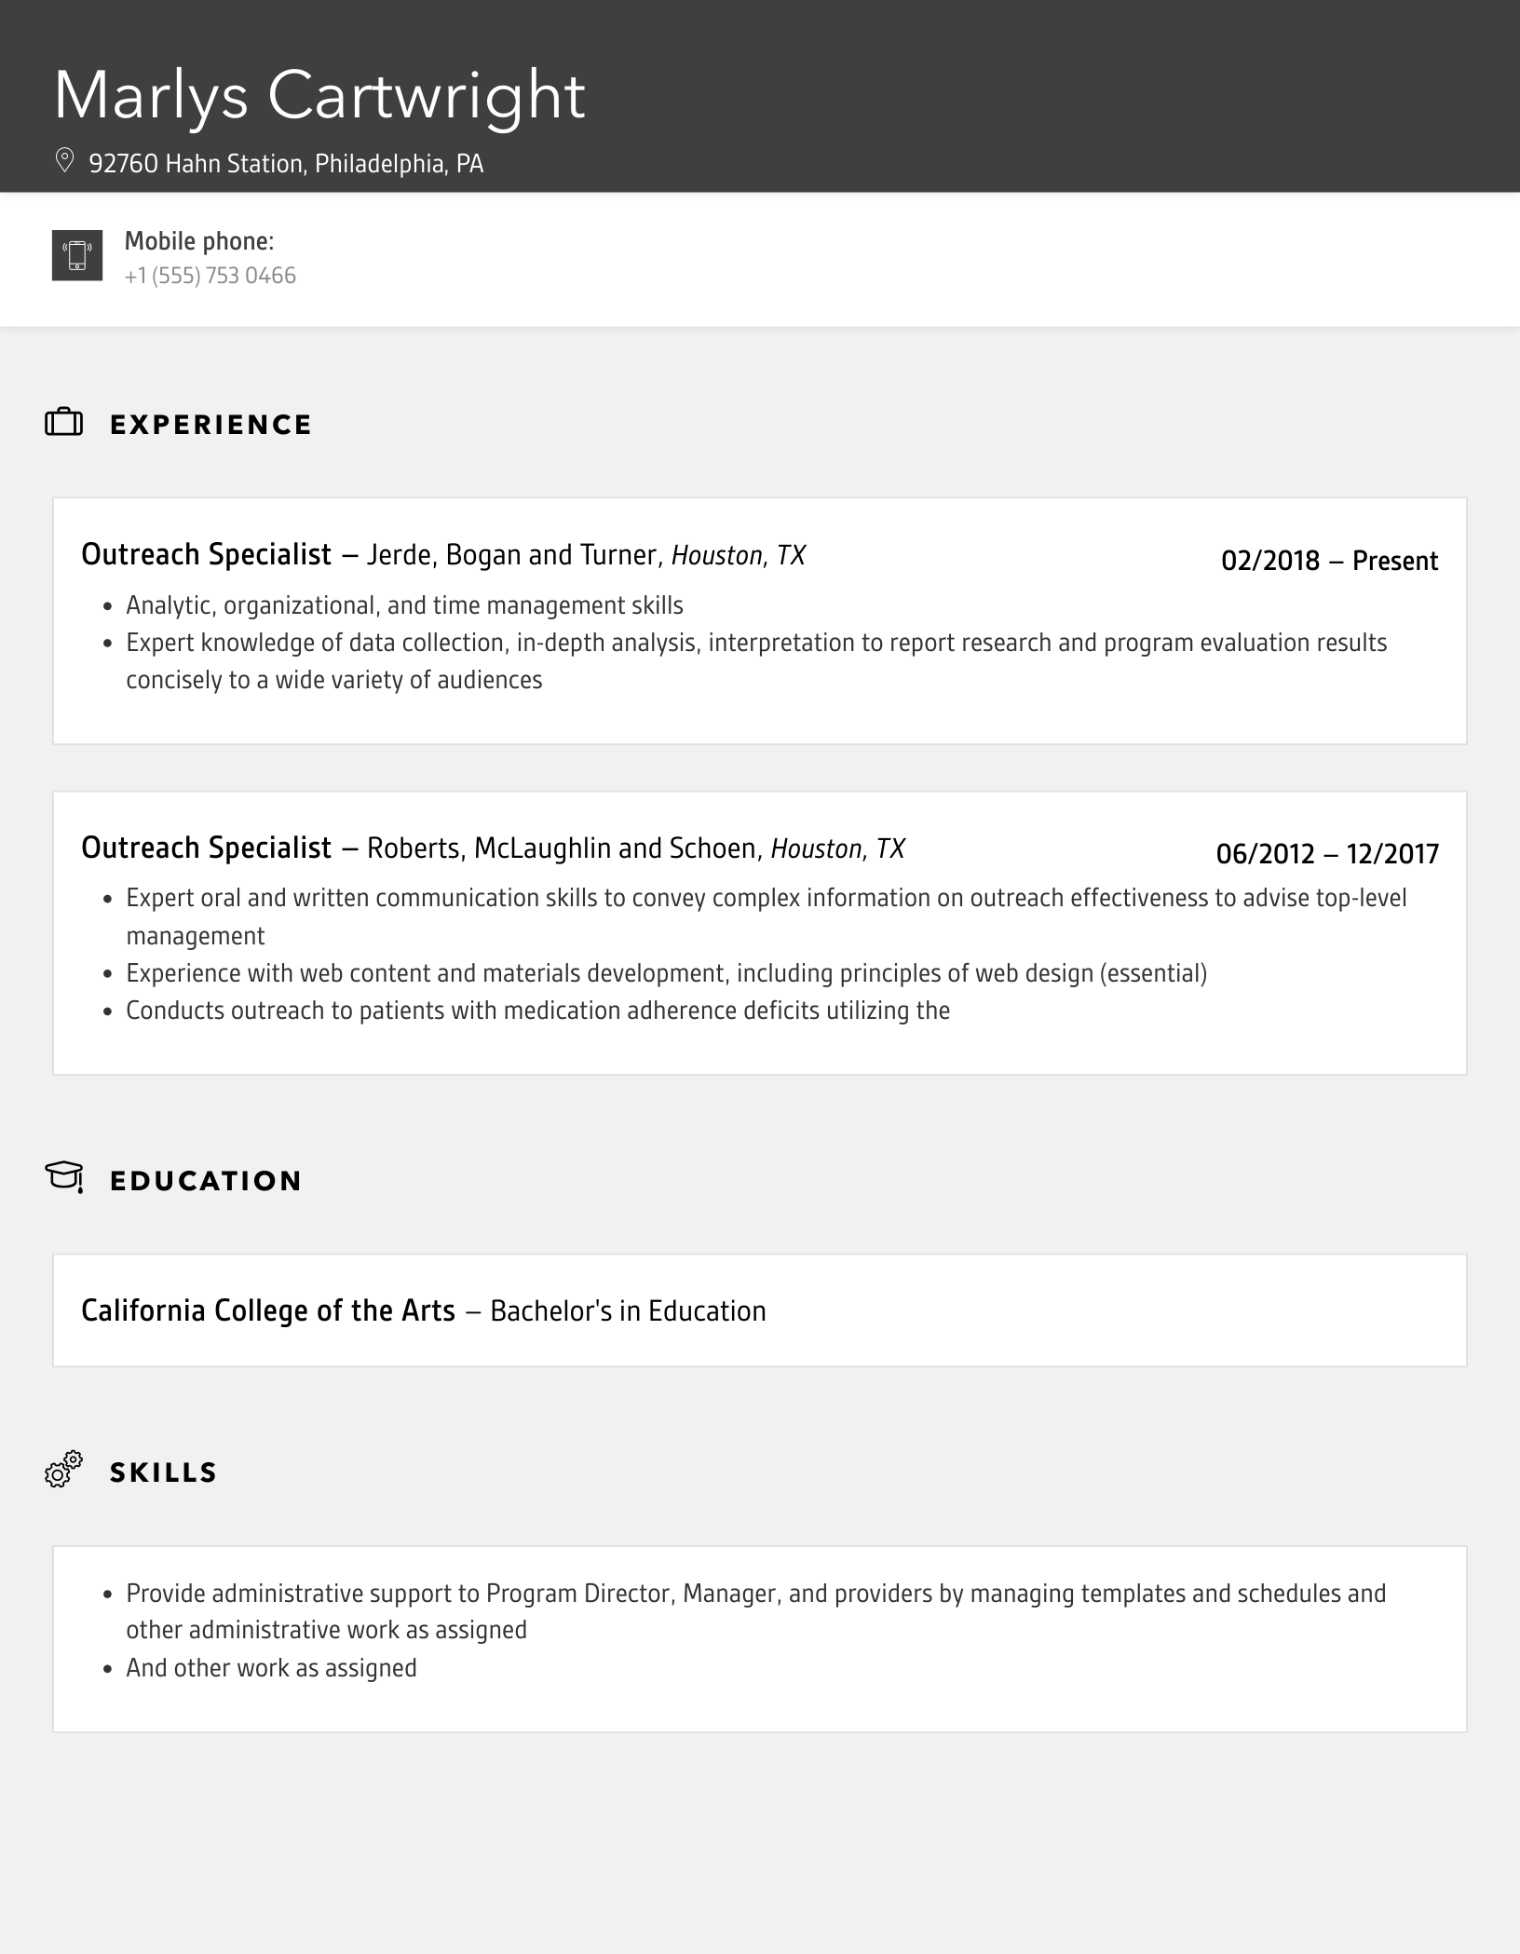
Task: Click the Bachelor's in Education text
Action: point(628,1311)
